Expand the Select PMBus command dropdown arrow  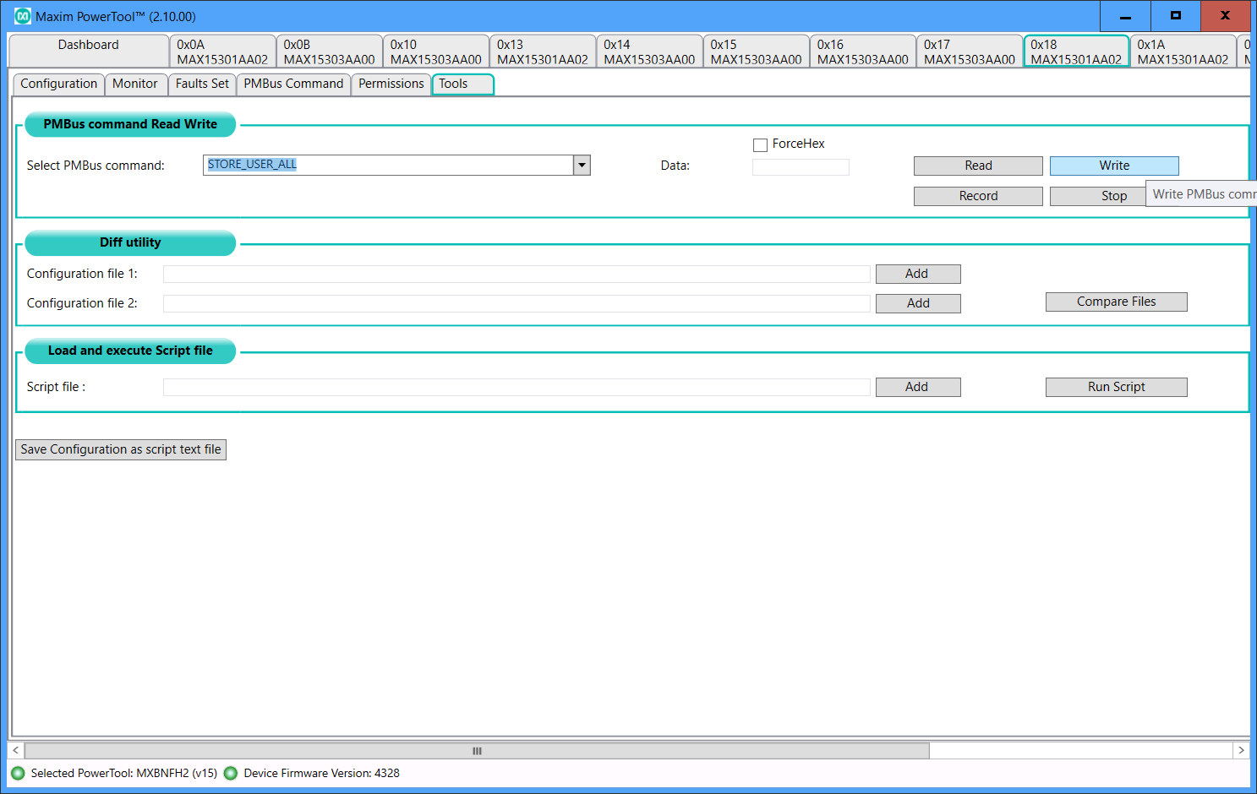tap(582, 165)
